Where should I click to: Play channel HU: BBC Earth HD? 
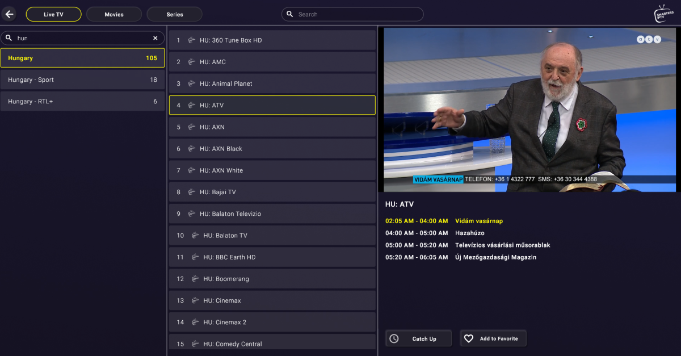(272, 257)
